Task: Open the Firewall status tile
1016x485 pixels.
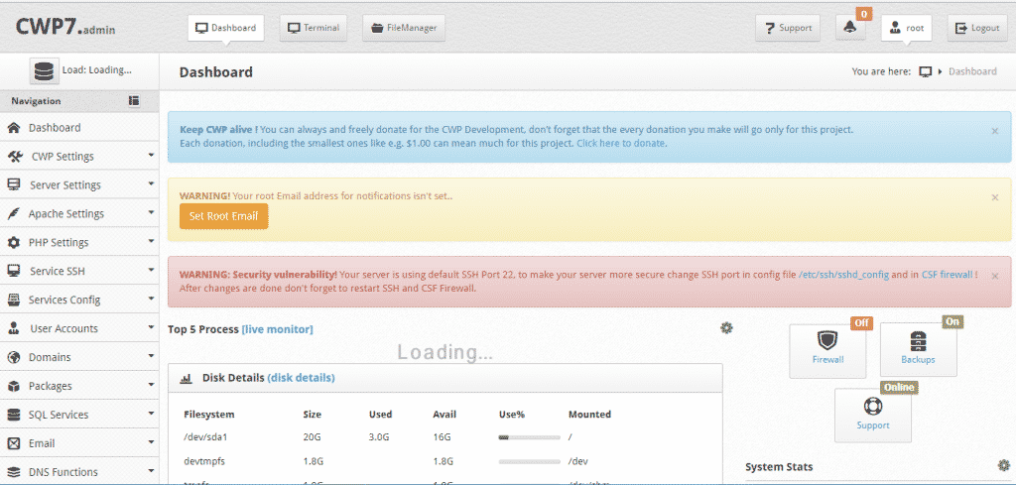Action: tap(827, 349)
